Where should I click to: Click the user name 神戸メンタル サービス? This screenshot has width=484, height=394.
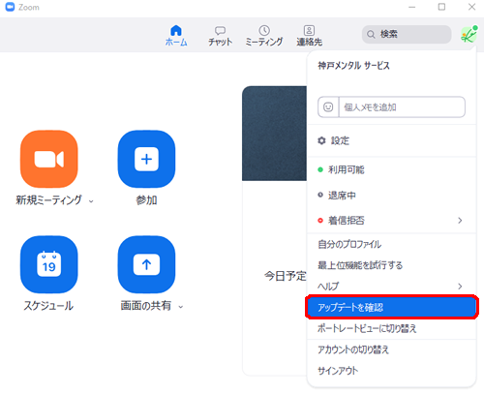[x=354, y=66]
